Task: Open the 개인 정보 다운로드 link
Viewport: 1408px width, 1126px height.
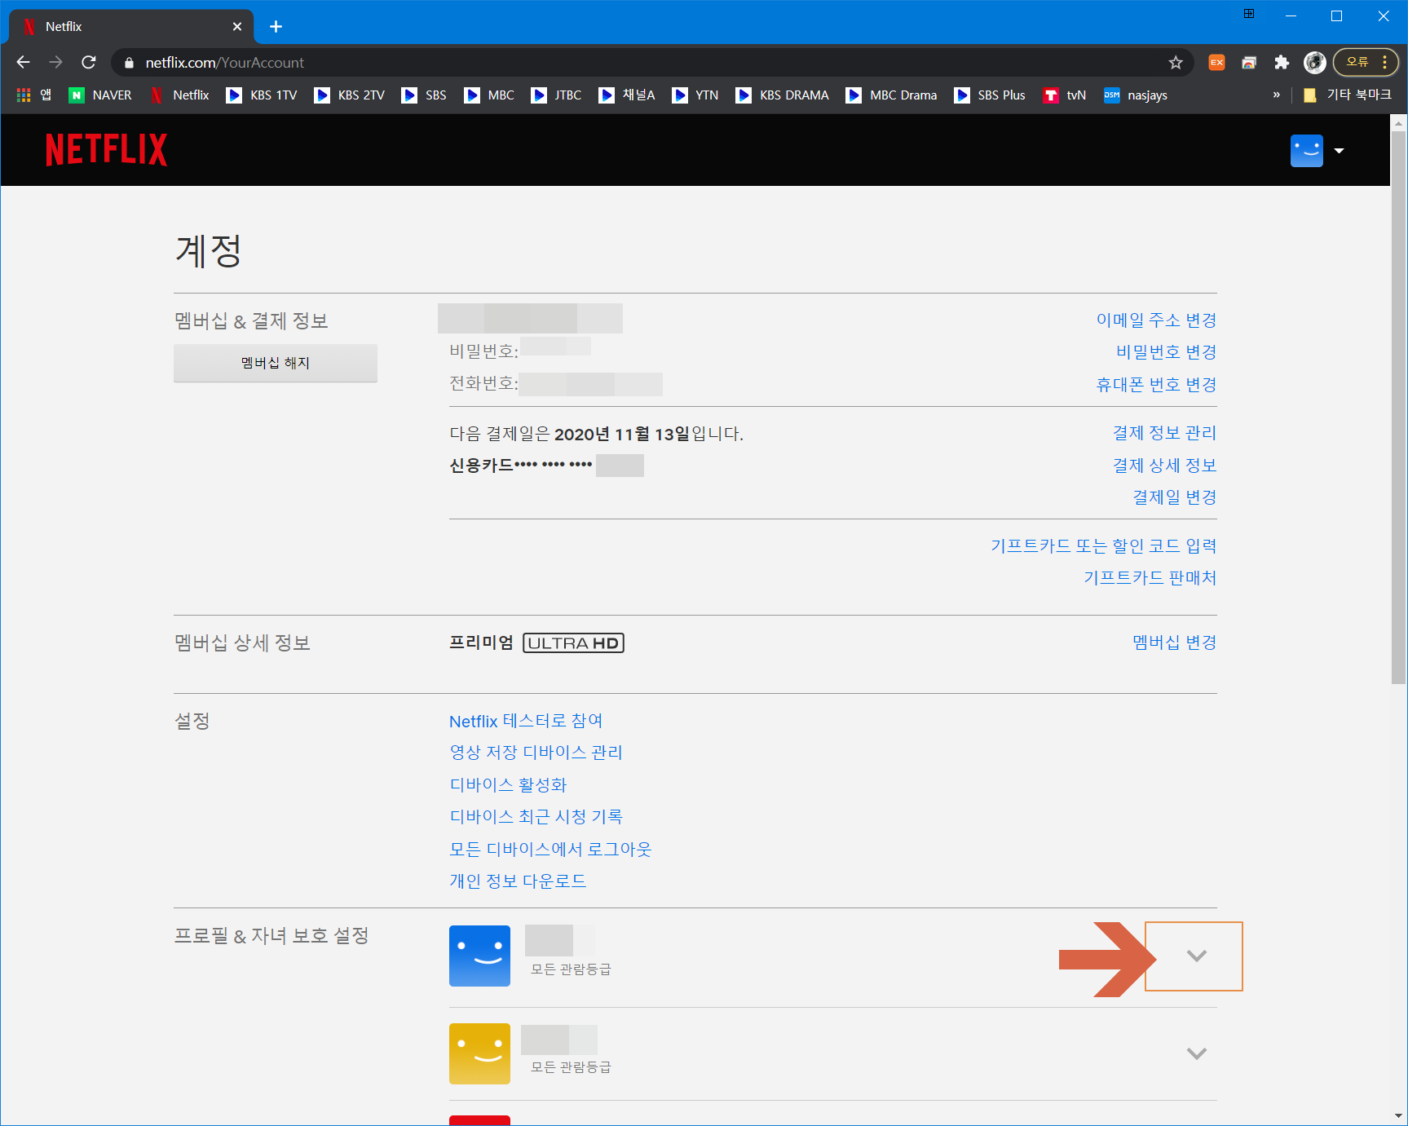Action: (x=518, y=881)
